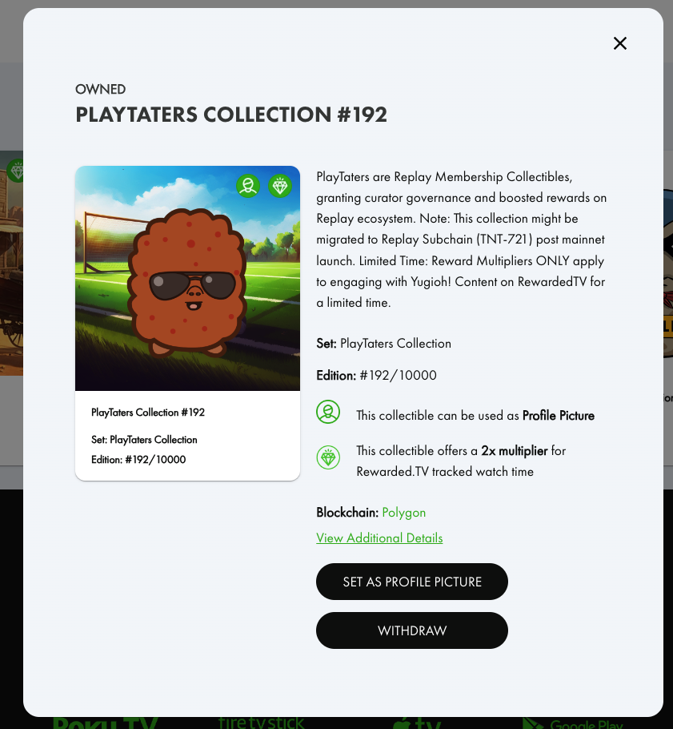Click the PlayTater soccer field artwork

(187, 278)
